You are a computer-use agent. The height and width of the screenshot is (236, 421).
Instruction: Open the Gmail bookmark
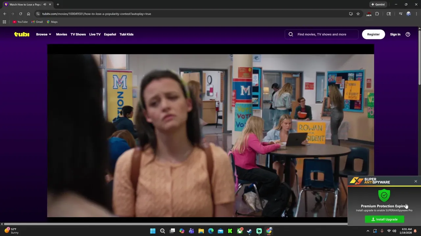pos(37,22)
